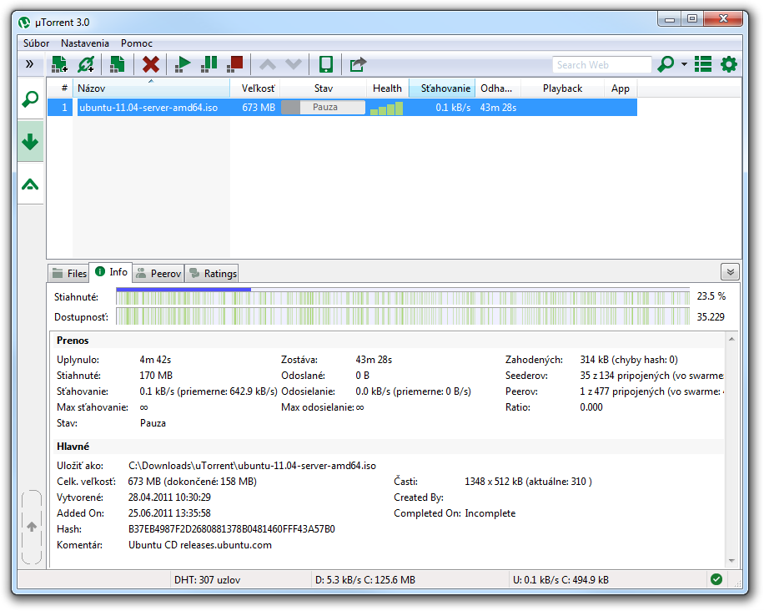
Task: Sort by the # column header
Action: (60, 88)
